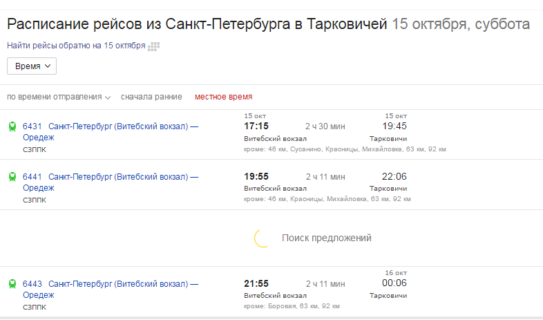Click the 17:15 departure time
Viewport: 543px width, 320px height.
point(256,126)
